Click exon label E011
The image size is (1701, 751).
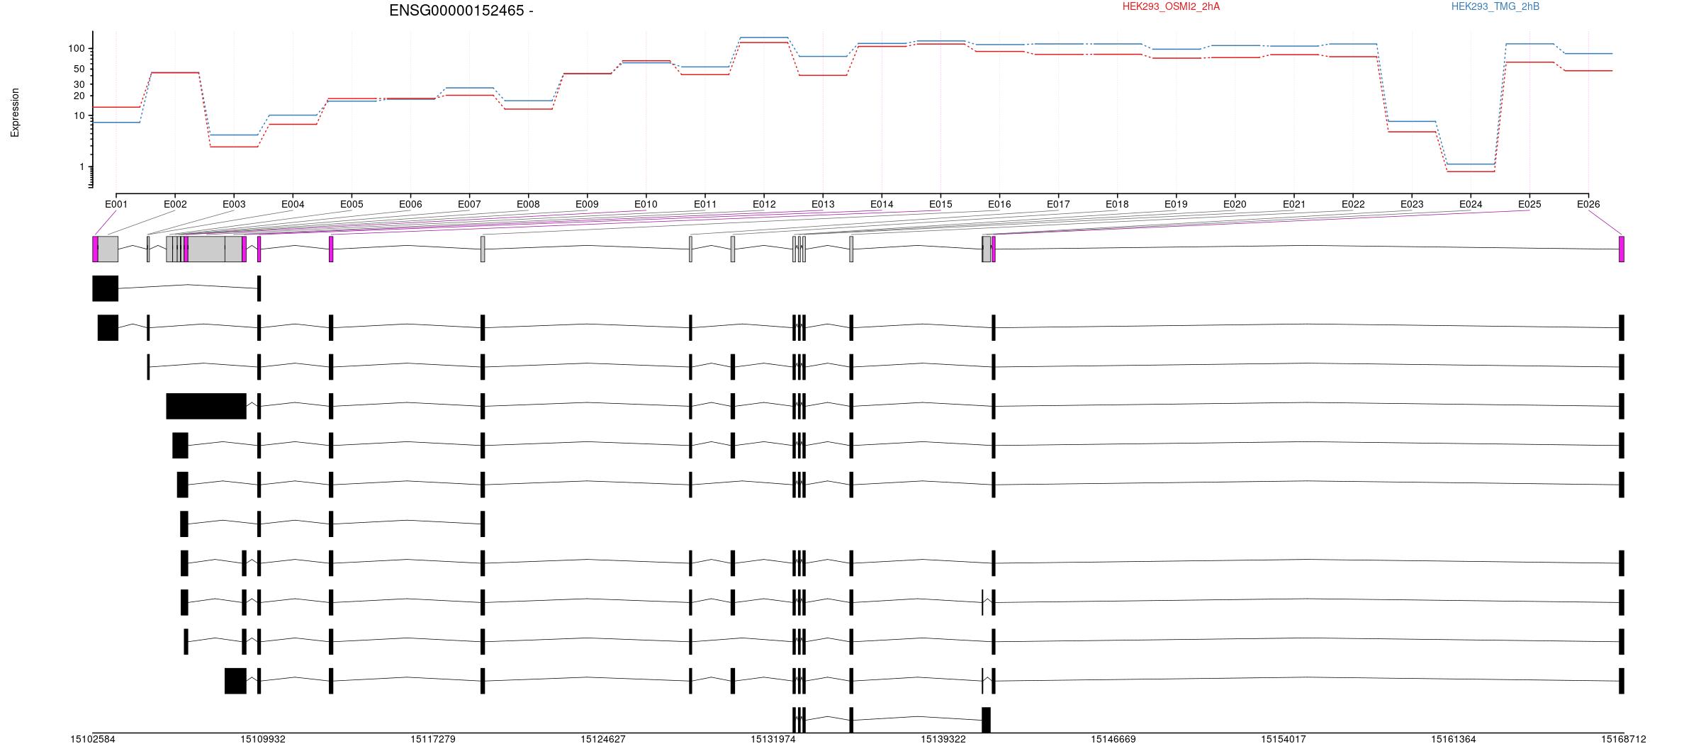point(705,205)
